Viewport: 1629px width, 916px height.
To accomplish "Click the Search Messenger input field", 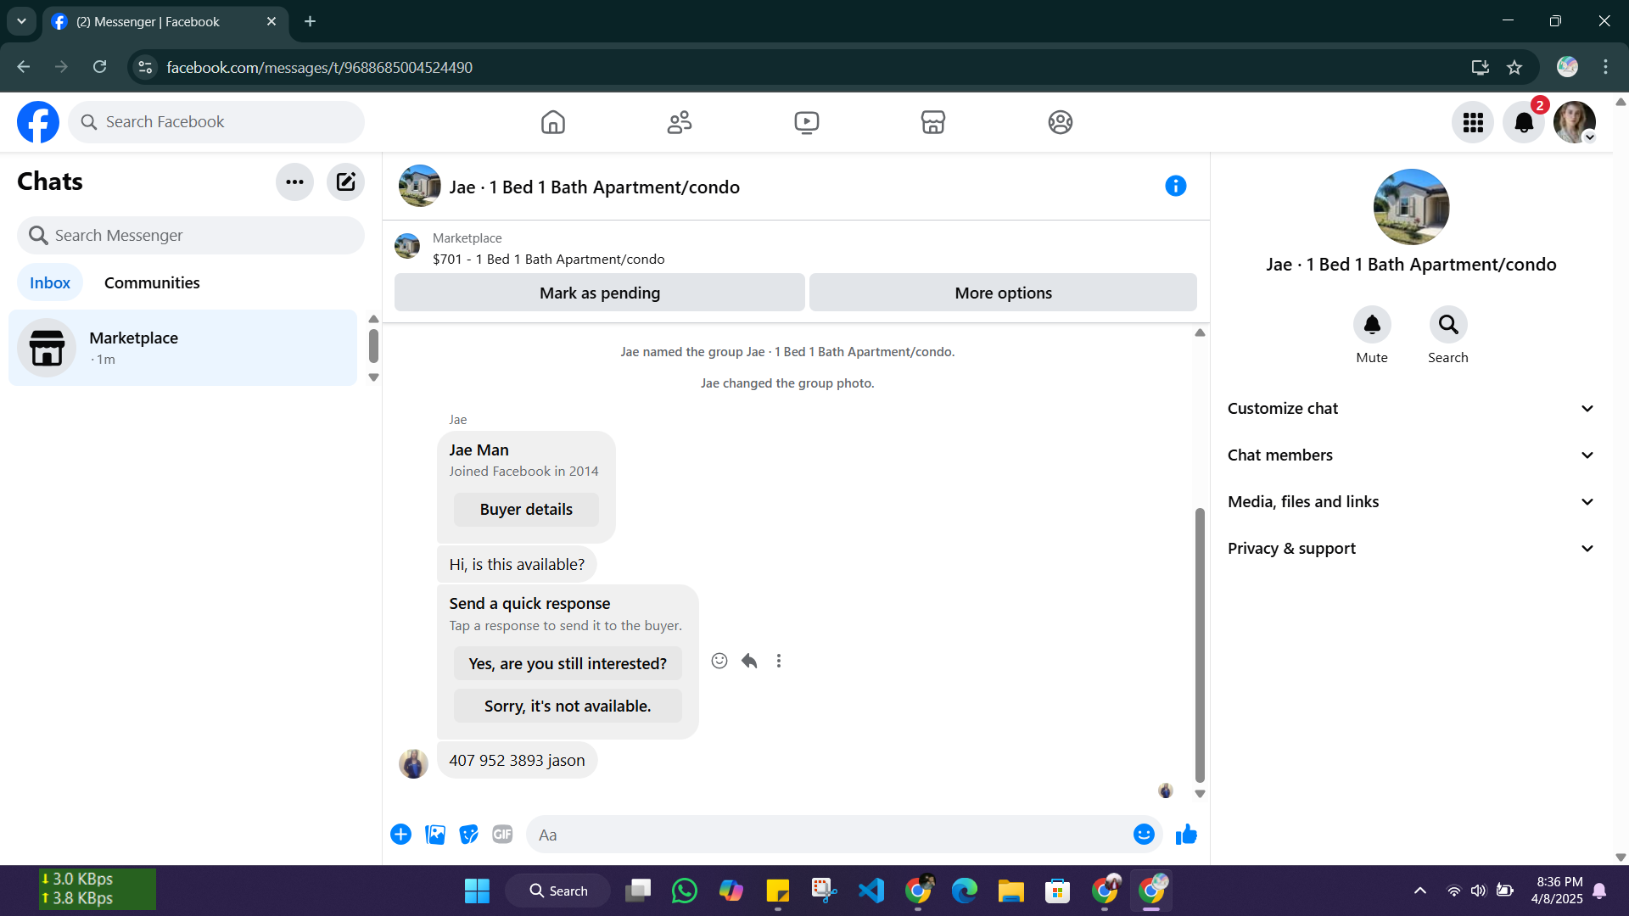I will pos(191,235).
